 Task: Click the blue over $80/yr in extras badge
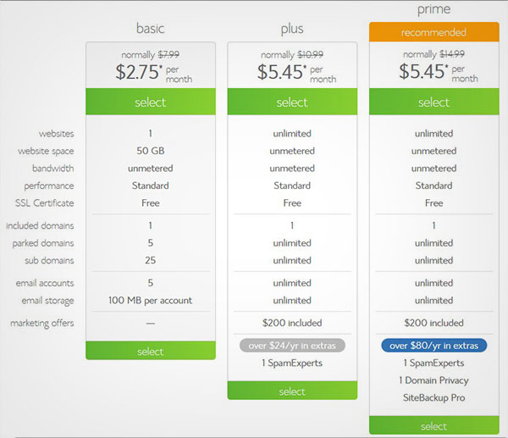pos(434,346)
